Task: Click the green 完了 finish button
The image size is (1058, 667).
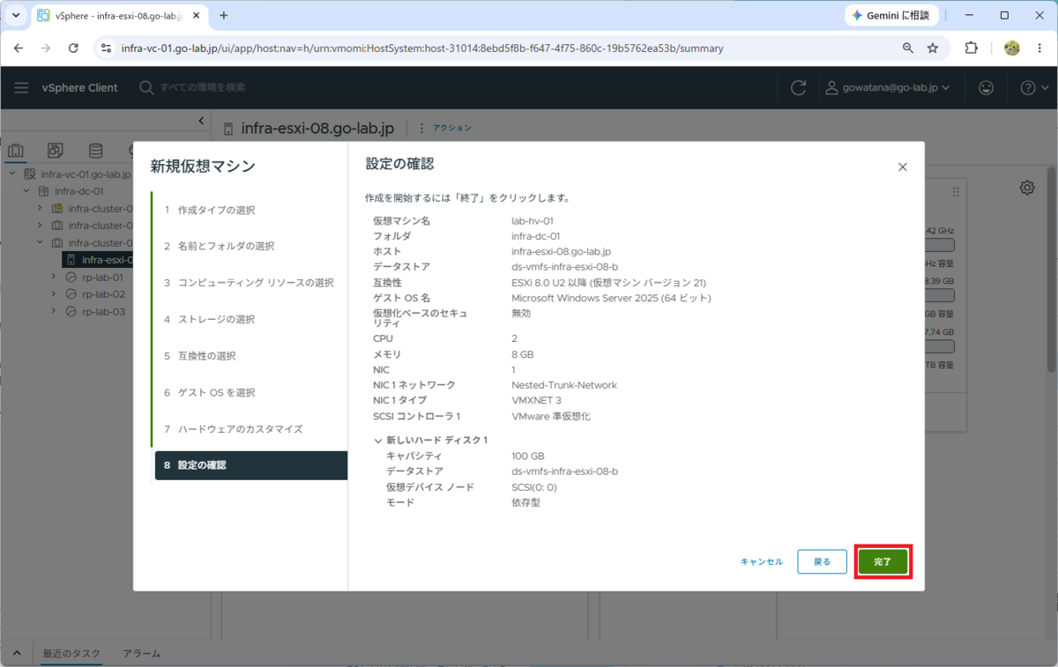Action: (883, 561)
